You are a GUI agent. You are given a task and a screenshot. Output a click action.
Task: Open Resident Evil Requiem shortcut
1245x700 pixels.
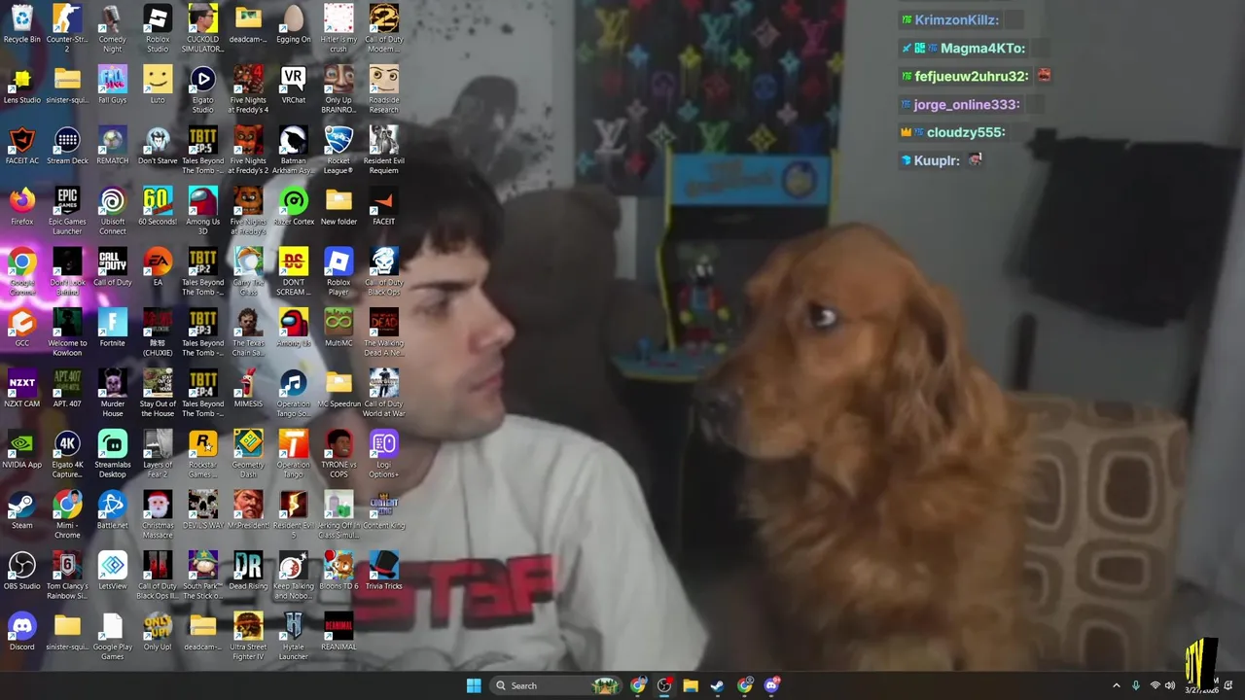point(383,151)
